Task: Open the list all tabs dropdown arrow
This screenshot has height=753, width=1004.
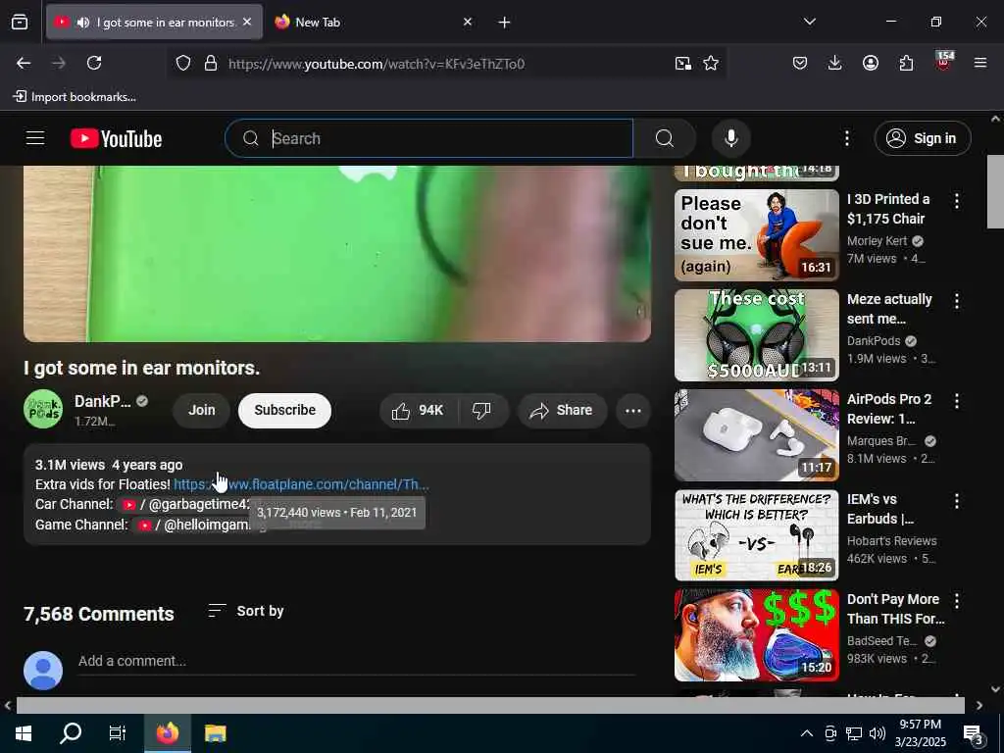Action: tap(809, 22)
